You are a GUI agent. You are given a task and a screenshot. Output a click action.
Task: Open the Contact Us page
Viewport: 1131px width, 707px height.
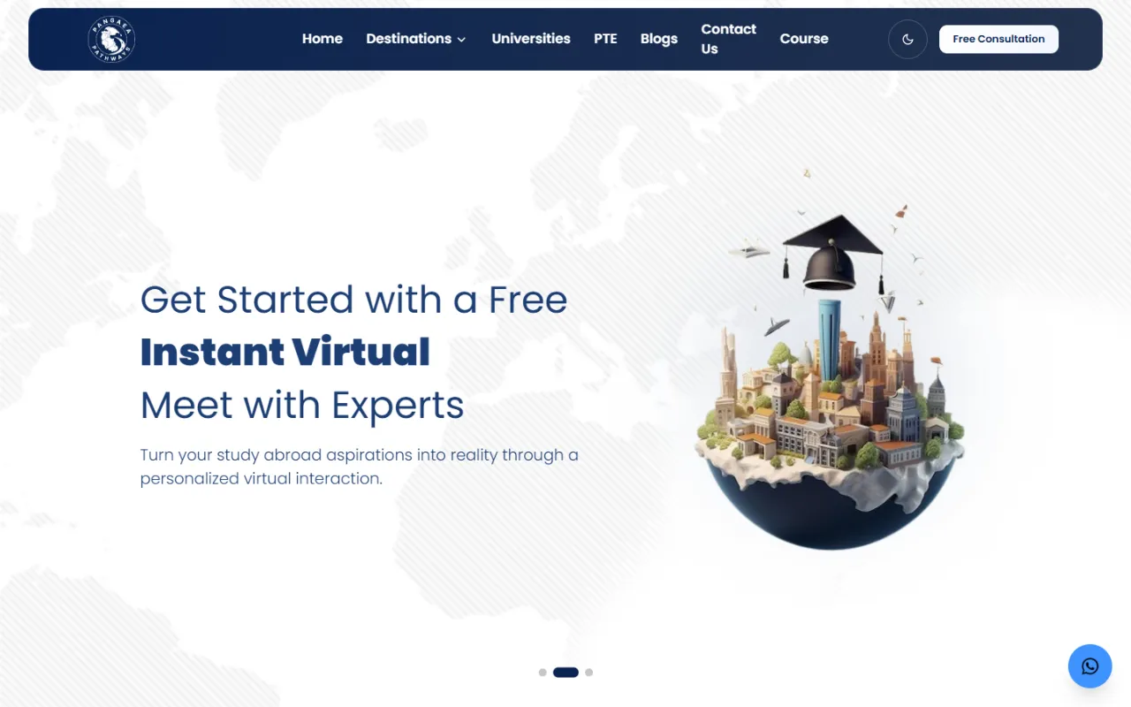[x=729, y=39]
